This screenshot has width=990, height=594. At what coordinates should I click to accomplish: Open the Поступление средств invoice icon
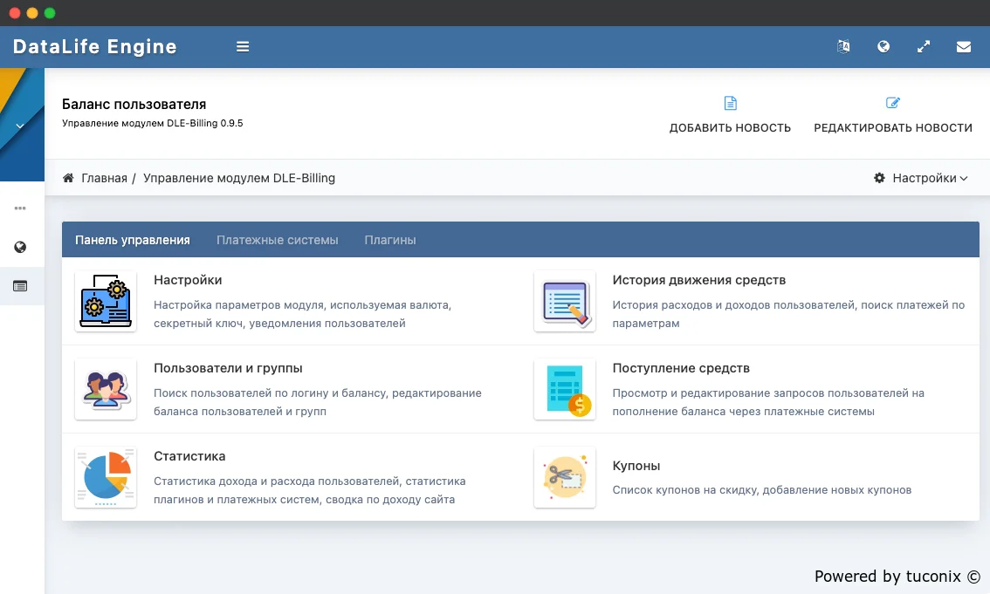[565, 389]
